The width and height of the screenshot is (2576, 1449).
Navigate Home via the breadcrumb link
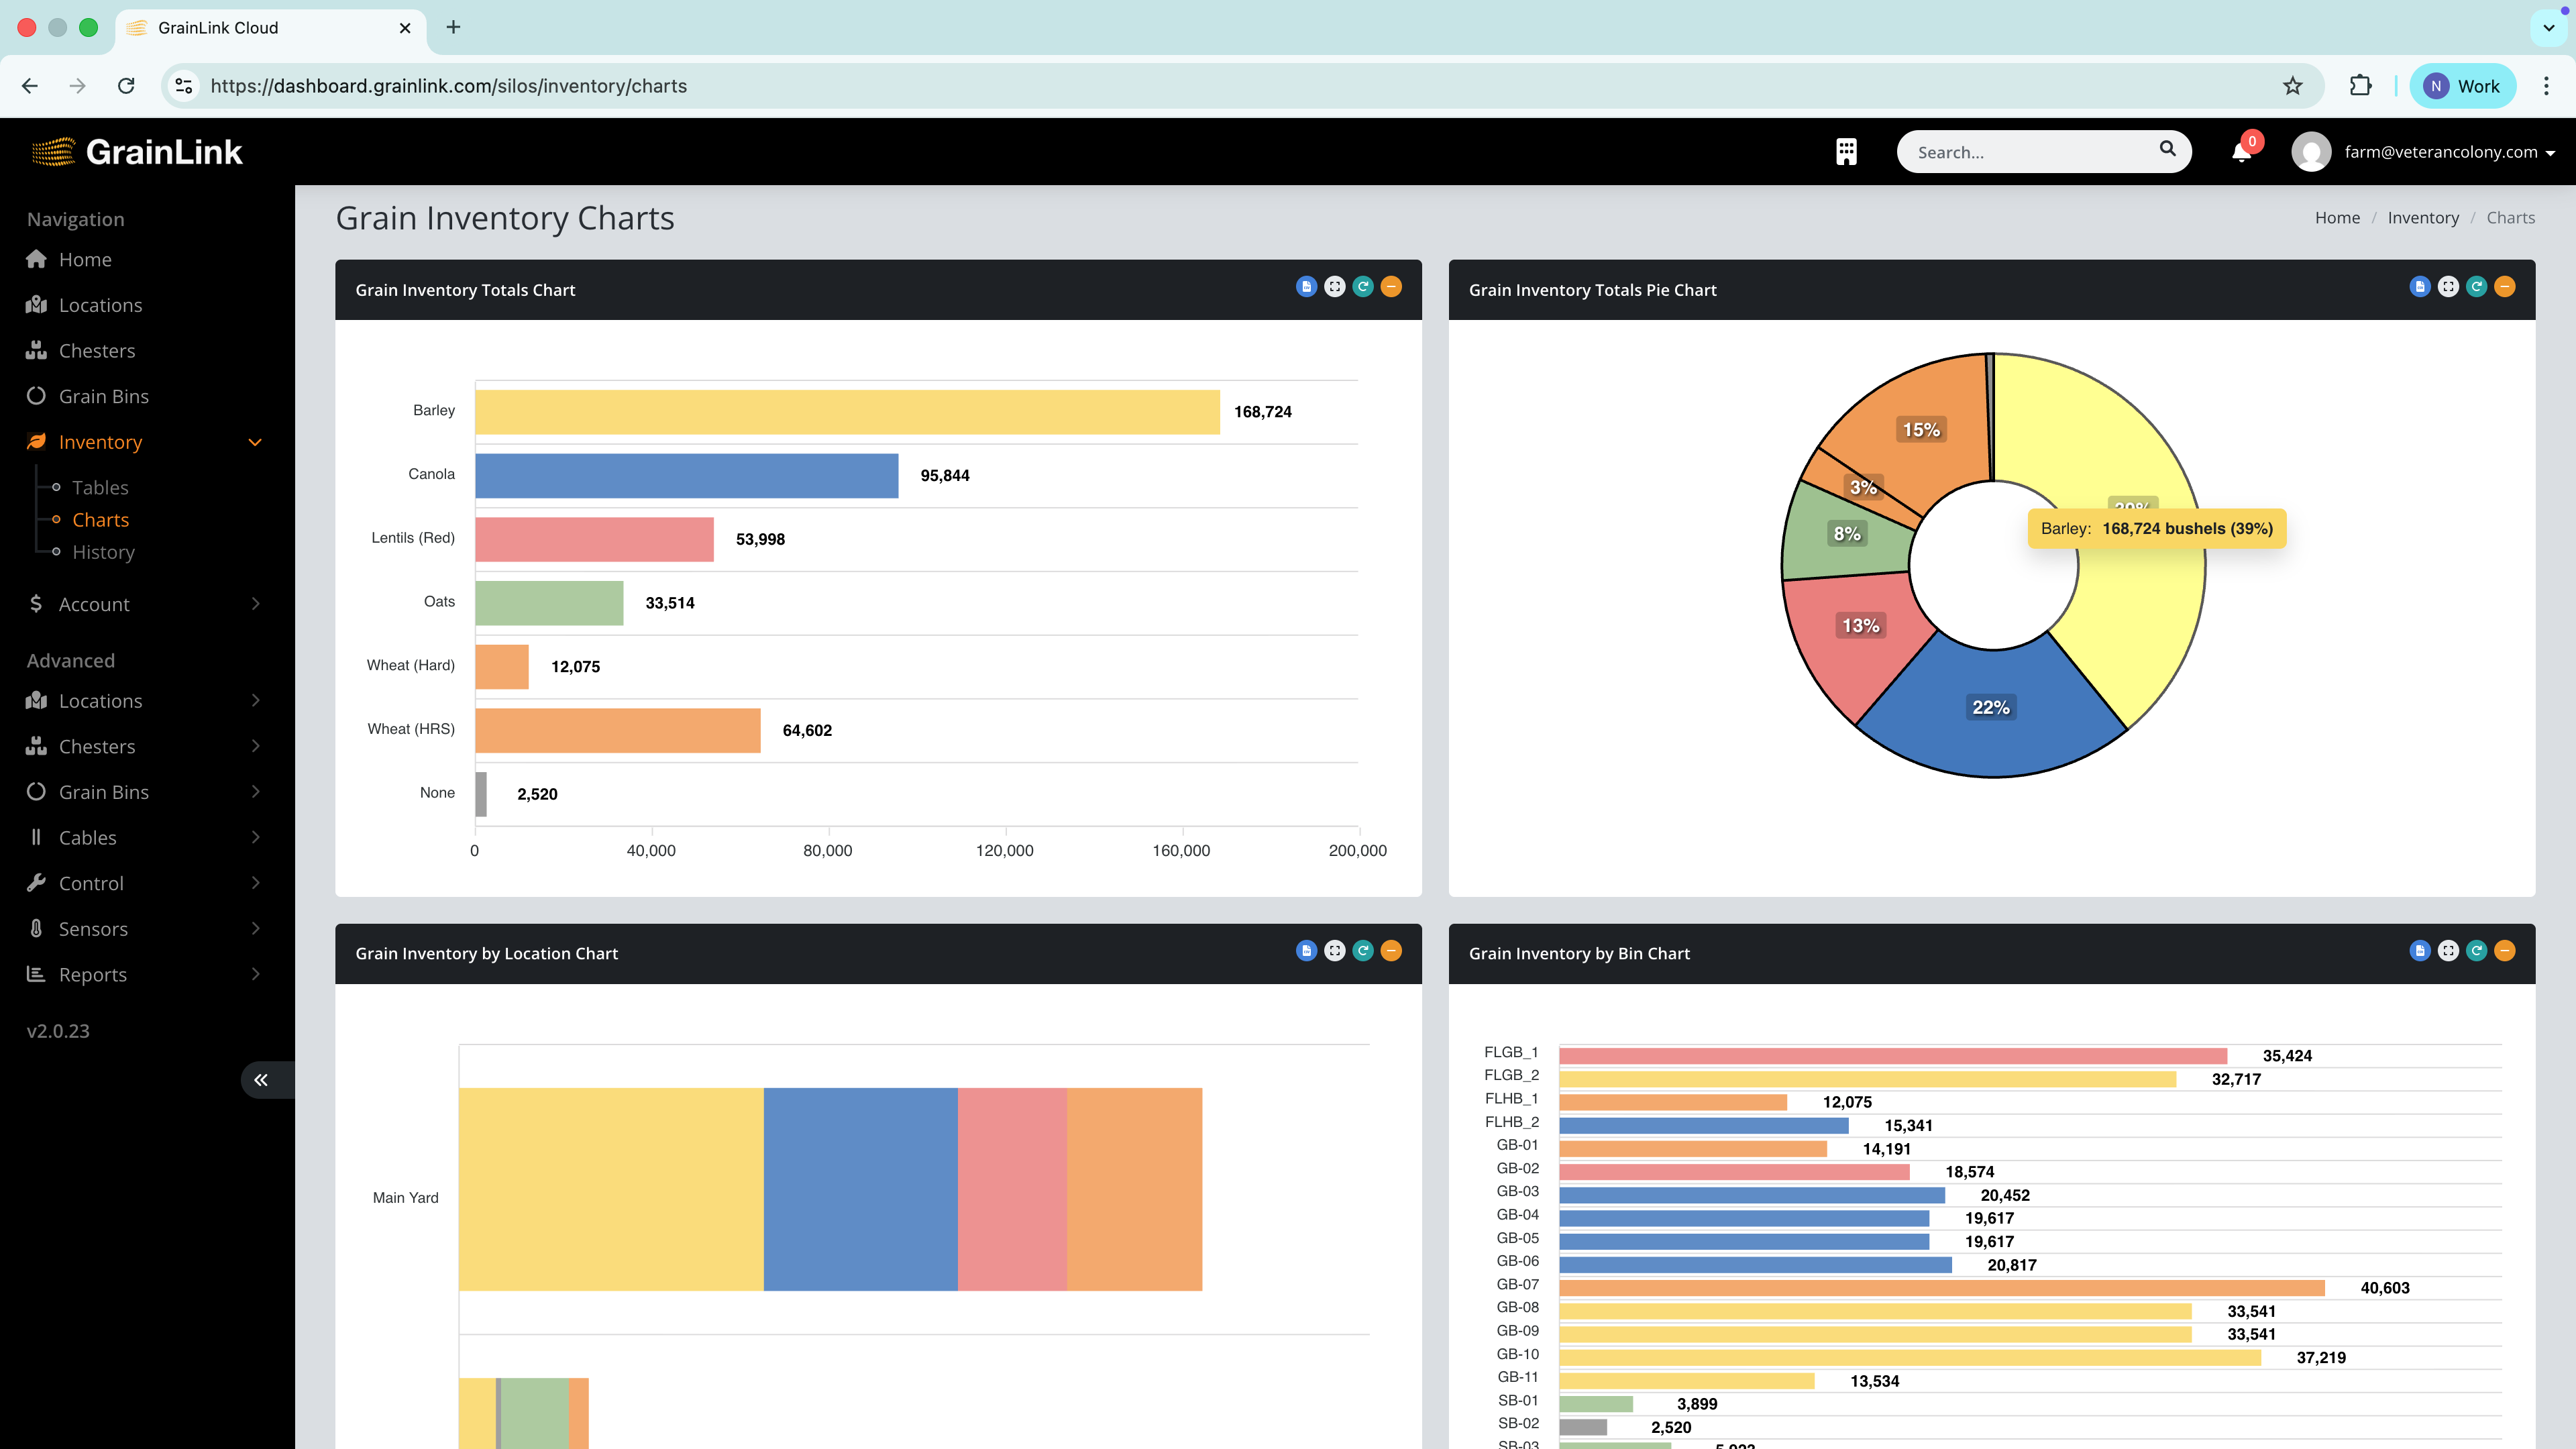2337,217
